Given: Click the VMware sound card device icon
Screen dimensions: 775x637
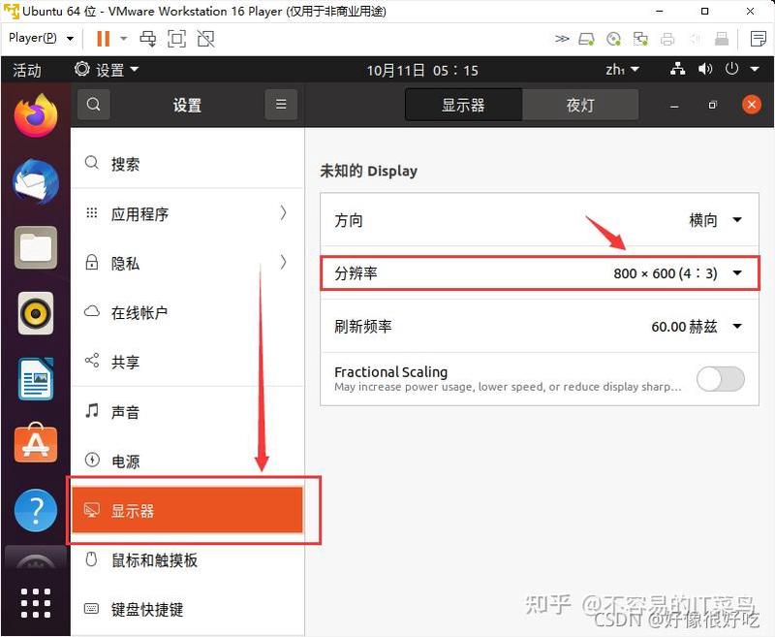Looking at the screenshot, I should pyautogui.click(x=695, y=39).
